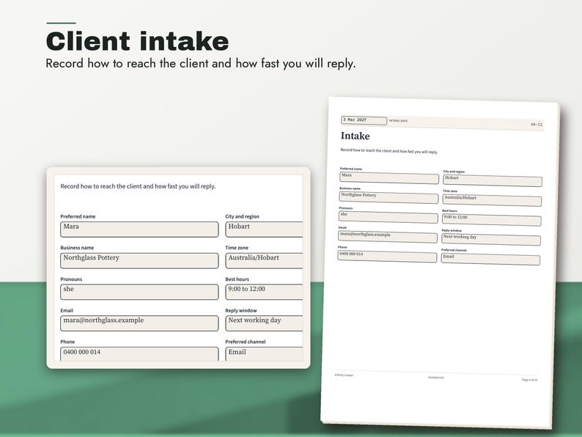
Task: Click the "Preferred name" label in the enlarged card
Action: tap(78, 216)
